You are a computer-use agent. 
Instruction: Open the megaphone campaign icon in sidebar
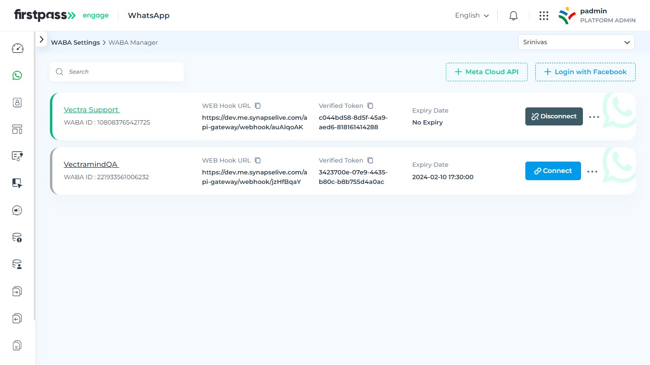pyautogui.click(x=18, y=211)
